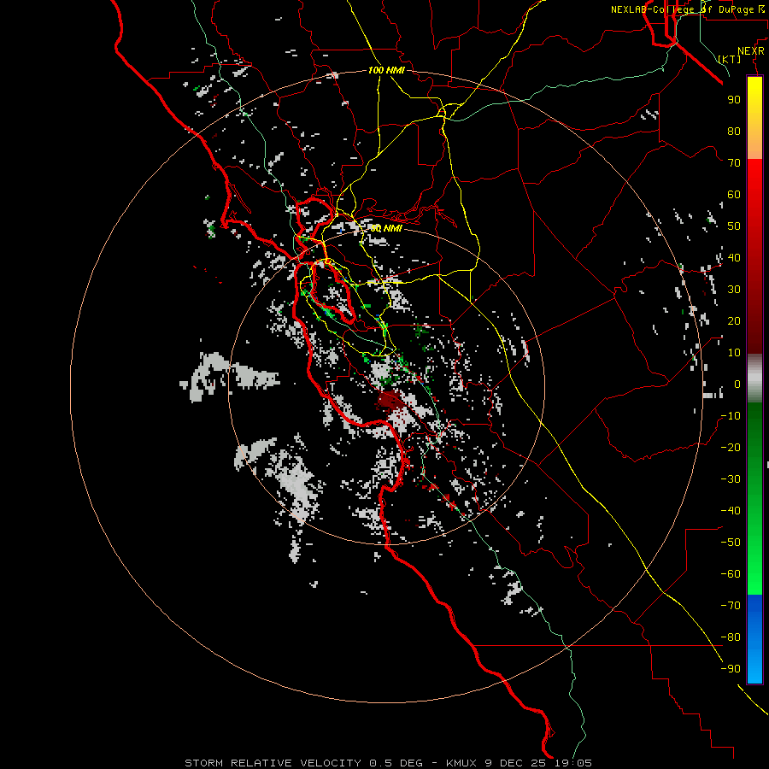Click the -80 value on velocity scale
This screenshot has height=769, width=769.
pos(731,637)
